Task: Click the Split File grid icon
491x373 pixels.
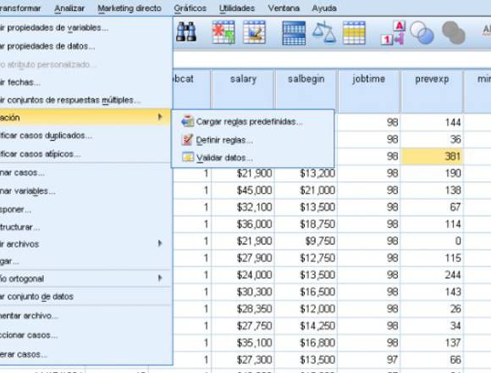Action: [294, 32]
